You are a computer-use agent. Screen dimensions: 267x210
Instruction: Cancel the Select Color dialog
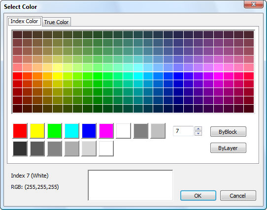(238, 196)
